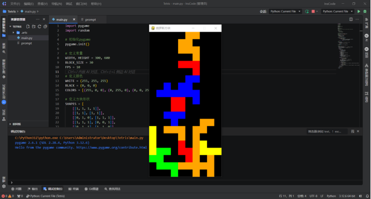This screenshot has height=199, width=371.
Task: Collapse all folders in explorer
Action: [x=45, y=26]
